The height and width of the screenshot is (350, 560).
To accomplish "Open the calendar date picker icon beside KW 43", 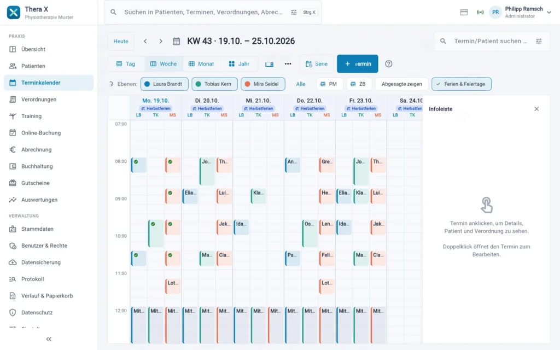I will click(177, 41).
